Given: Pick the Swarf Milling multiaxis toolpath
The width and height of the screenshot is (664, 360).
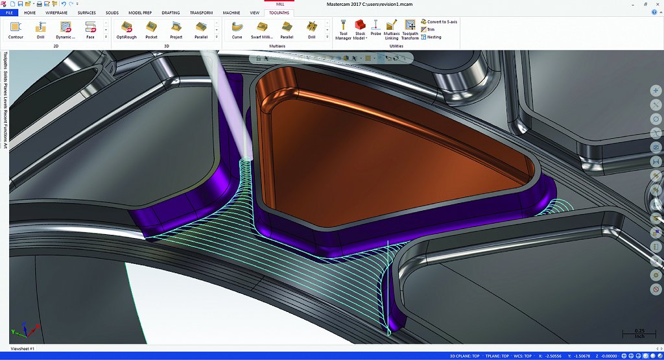Looking at the screenshot, I should (x=262, y=29).
